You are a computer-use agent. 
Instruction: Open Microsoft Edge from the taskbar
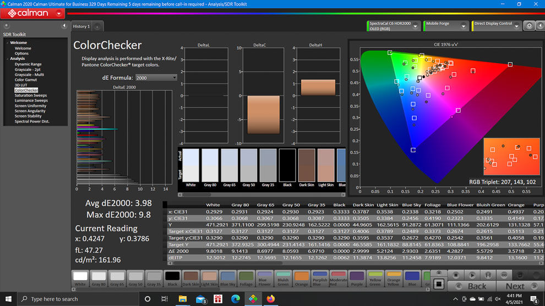pos(235,299)
